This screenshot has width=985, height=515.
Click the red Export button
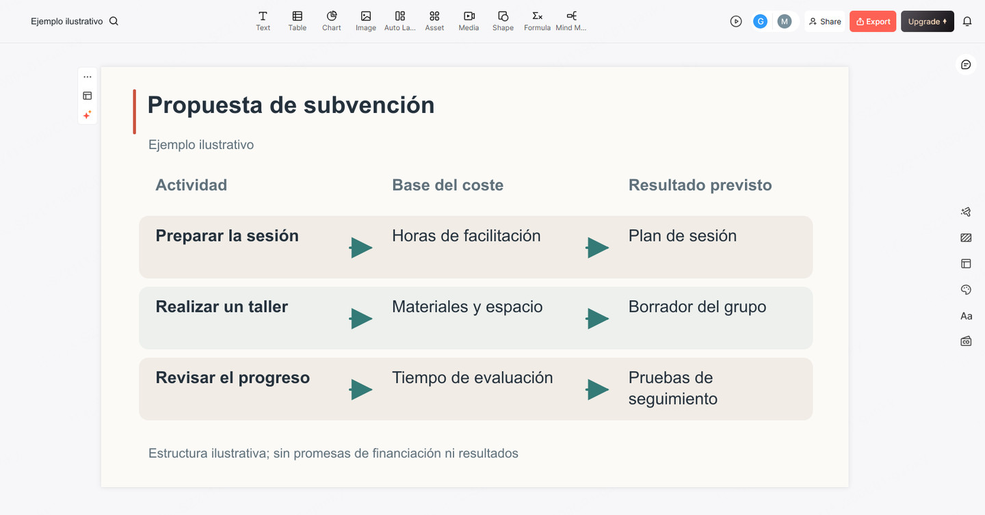873,21
